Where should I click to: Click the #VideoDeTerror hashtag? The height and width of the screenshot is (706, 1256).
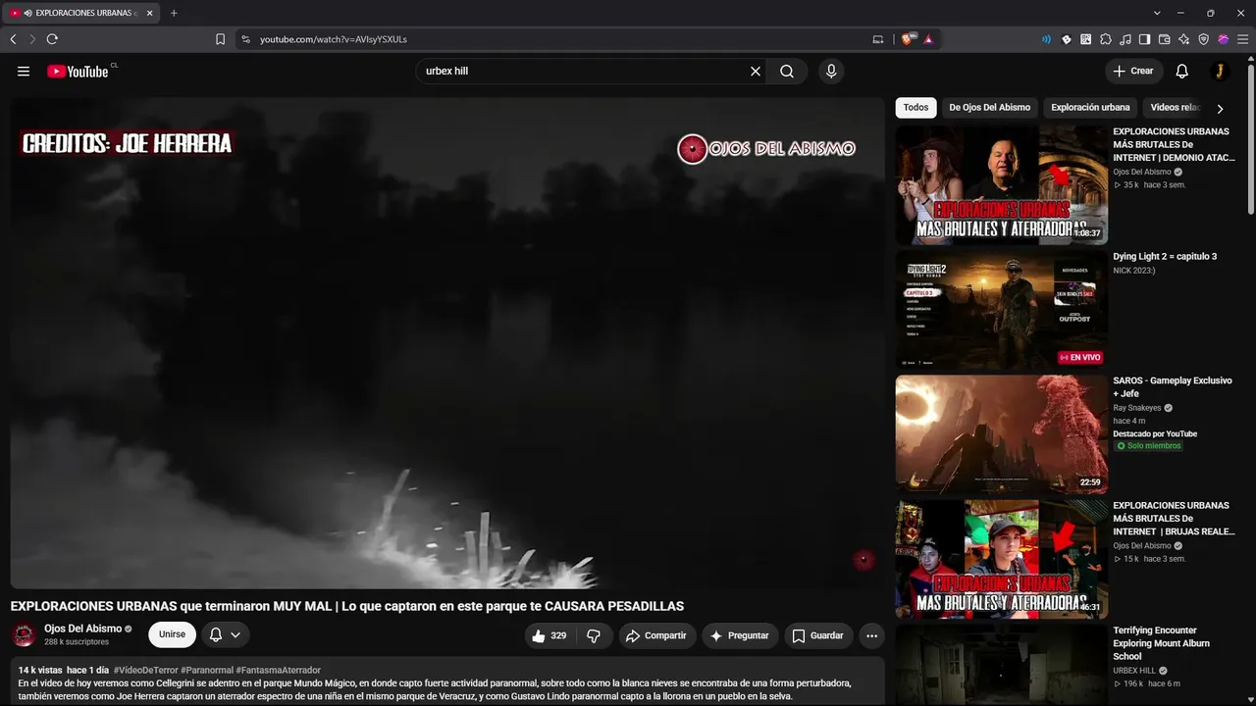[146, 671]
